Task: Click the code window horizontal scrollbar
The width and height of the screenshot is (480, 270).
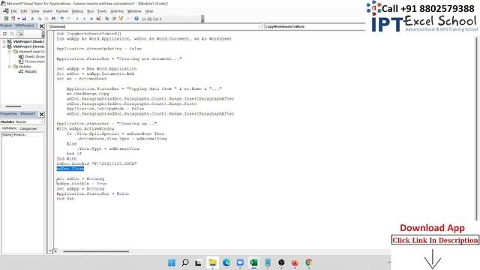Action: tap(96, 251)
